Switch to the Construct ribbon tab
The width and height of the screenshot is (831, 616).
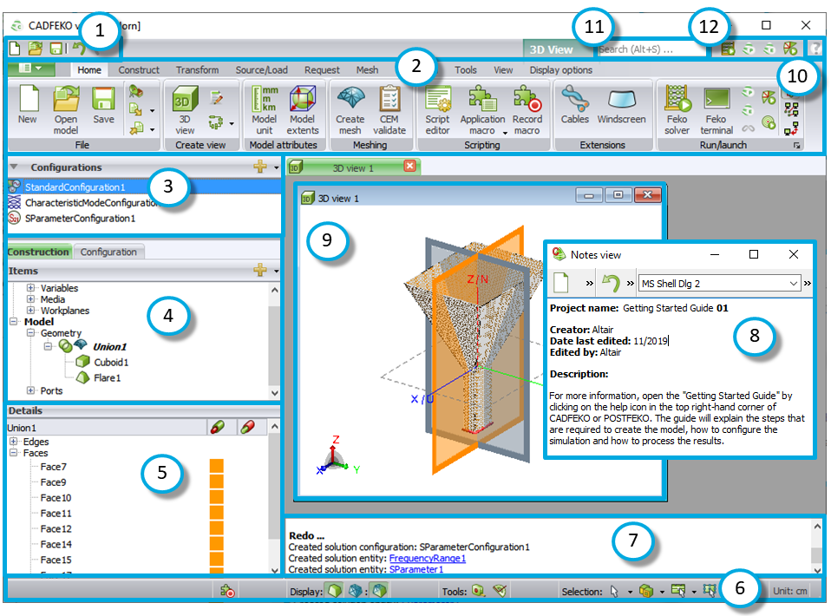[139, 70]
